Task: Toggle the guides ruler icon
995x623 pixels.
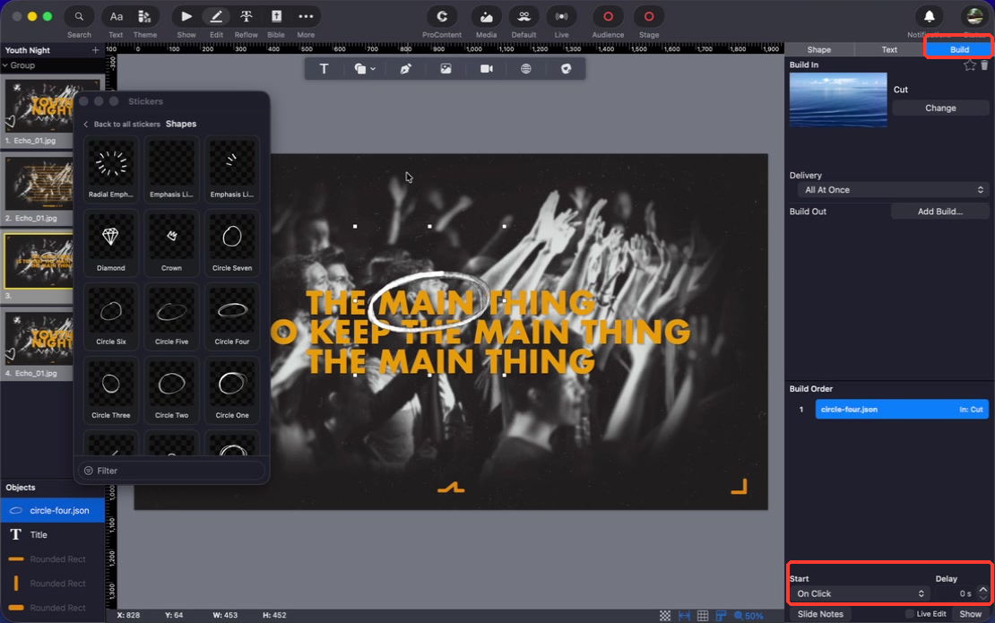Action: tap(721, 616)
